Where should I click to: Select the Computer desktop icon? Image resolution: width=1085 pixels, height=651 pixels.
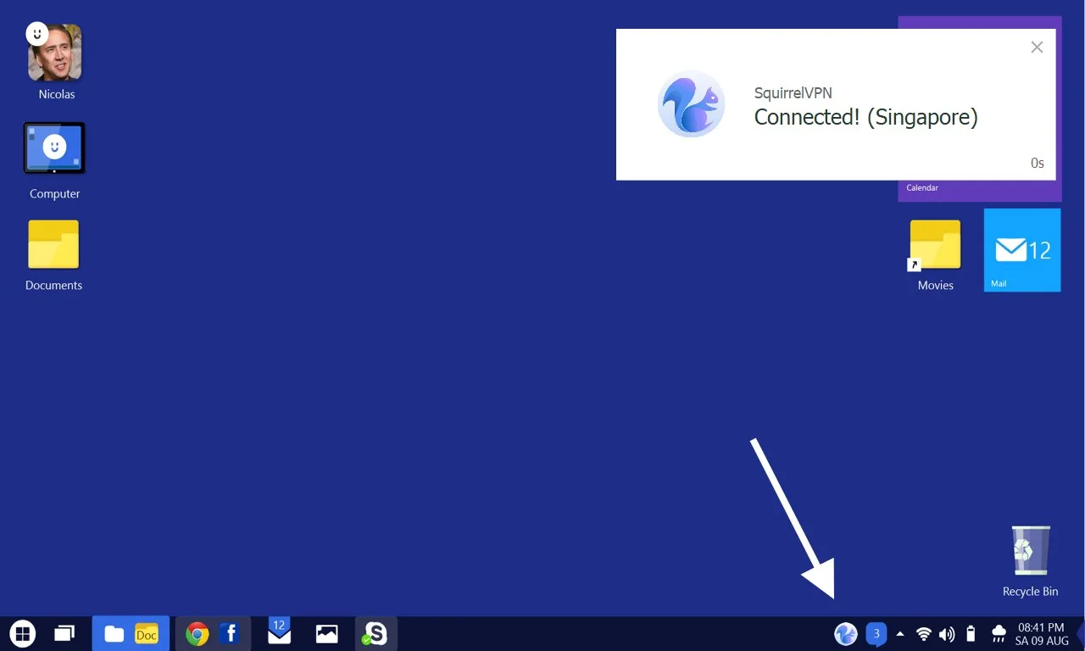[x=54, y=161]
